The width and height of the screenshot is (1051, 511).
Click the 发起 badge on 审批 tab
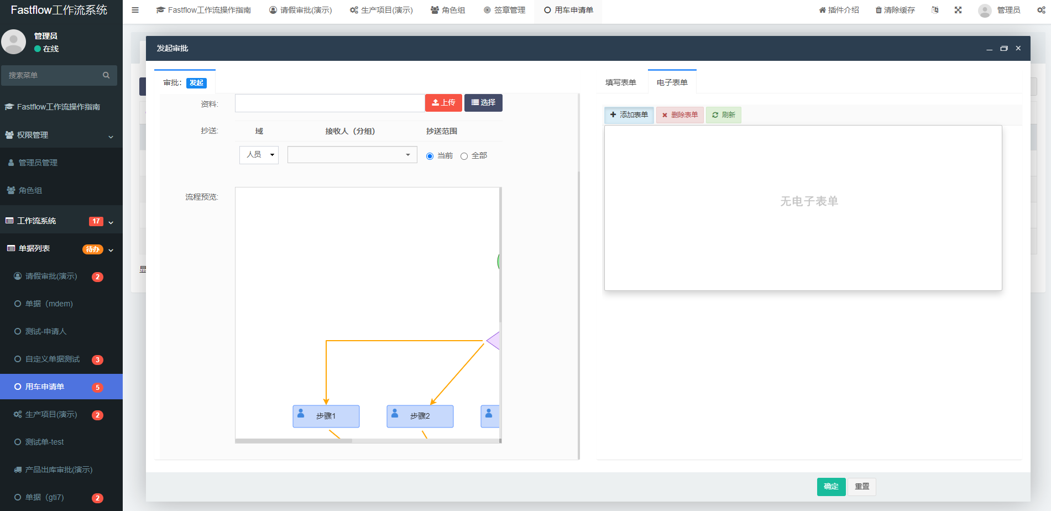(196, 83)
